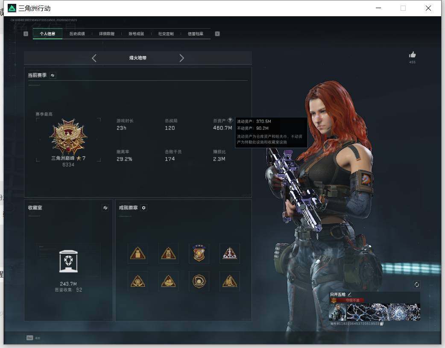Open the gear settings beside 成就徽章
The width and height of the screenshot is (445, 348).
click(x=143, y=208)
